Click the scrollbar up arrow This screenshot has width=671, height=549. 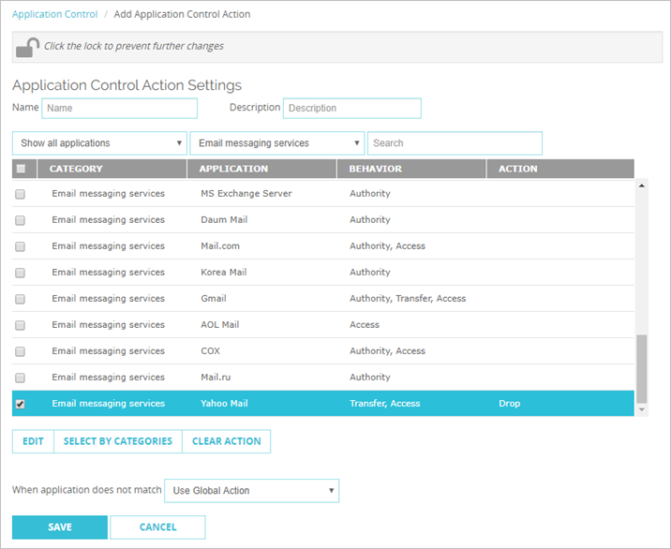[642, 185]
